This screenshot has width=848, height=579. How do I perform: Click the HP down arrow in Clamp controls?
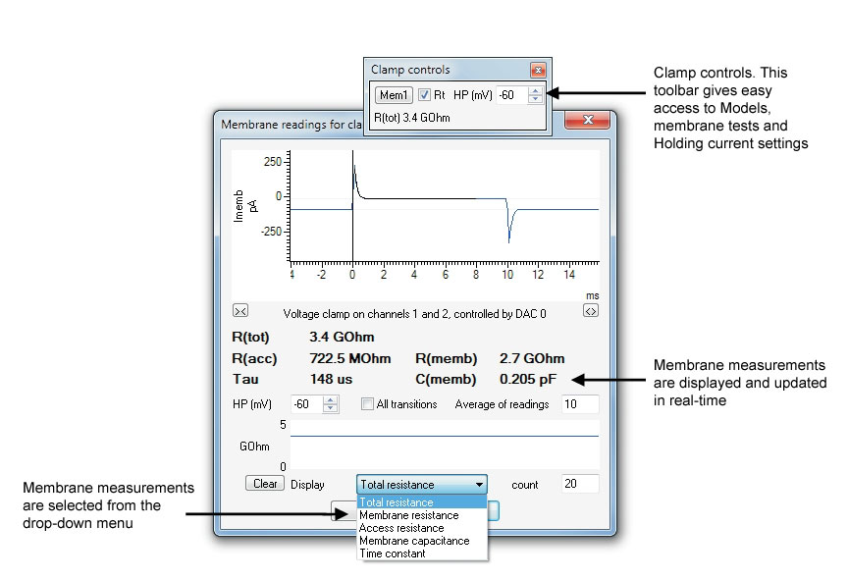click(534, 98)
